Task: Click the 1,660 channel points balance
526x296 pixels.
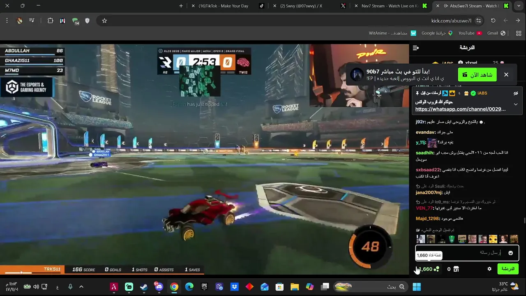Action: tap(428, 269)
